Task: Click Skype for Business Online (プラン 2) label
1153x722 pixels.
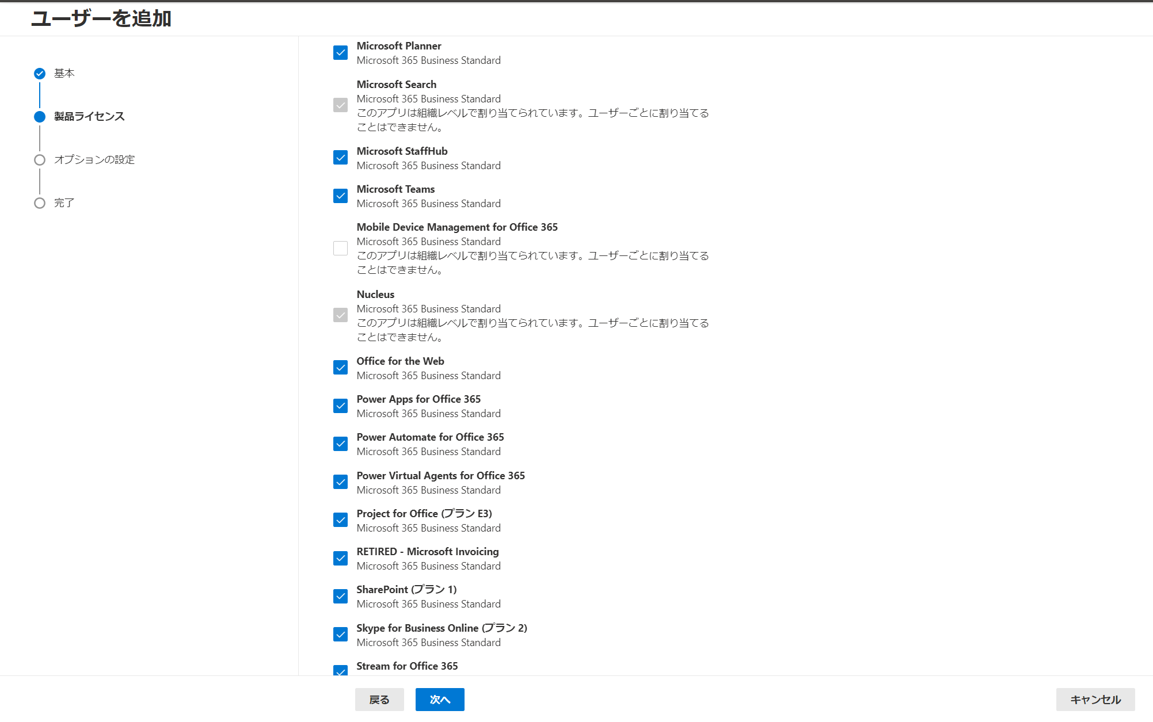Action: tap(442, 628)
